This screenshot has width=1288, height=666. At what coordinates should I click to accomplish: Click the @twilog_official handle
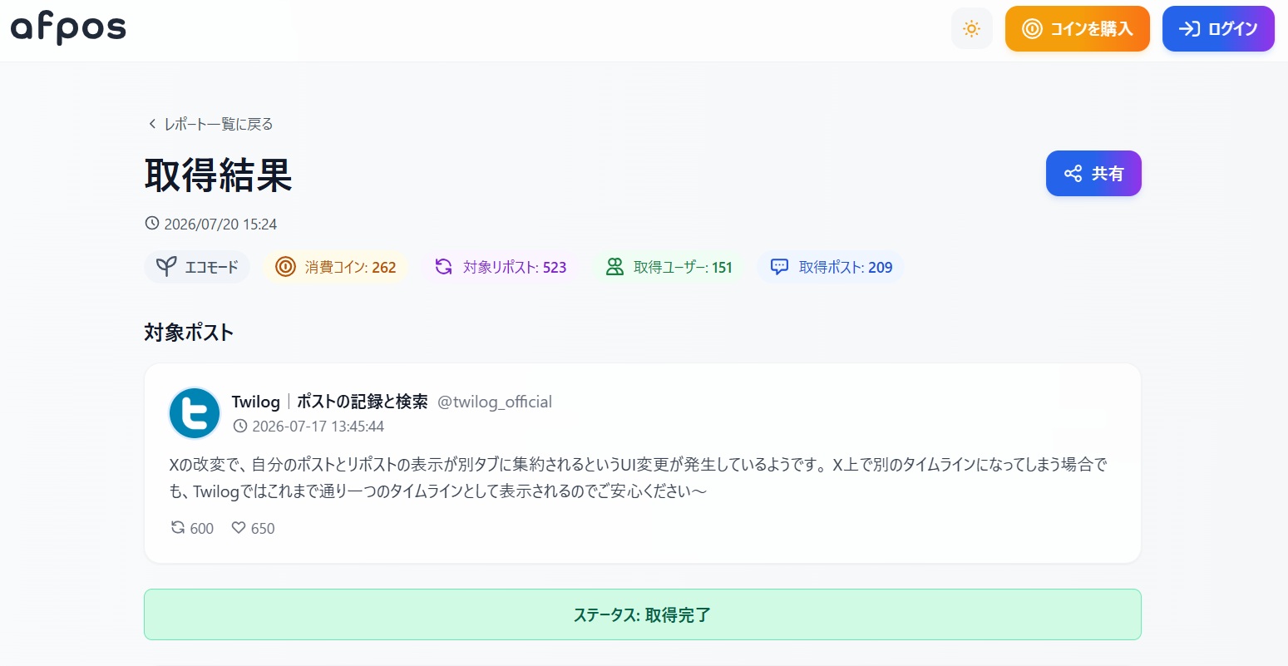tap(495, 402)
